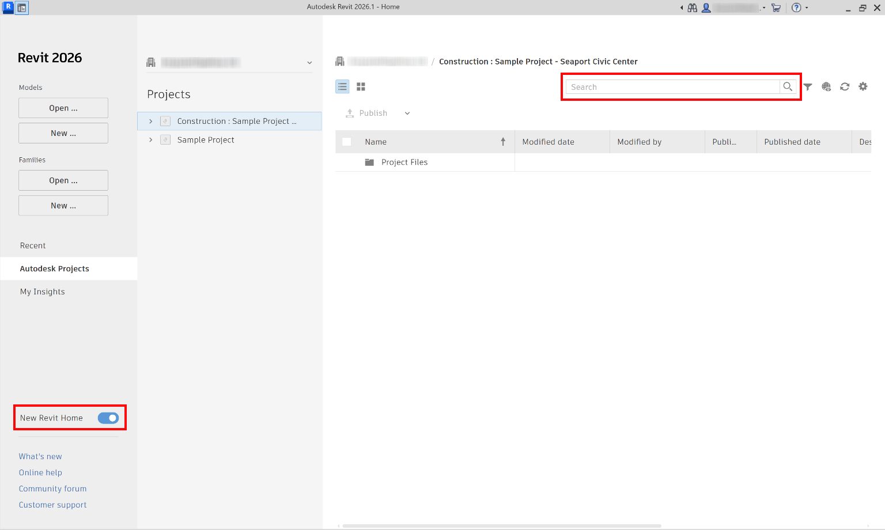The image size is (885, 530).
Task: Visit the Community forum link
Action: click(52, 489)
